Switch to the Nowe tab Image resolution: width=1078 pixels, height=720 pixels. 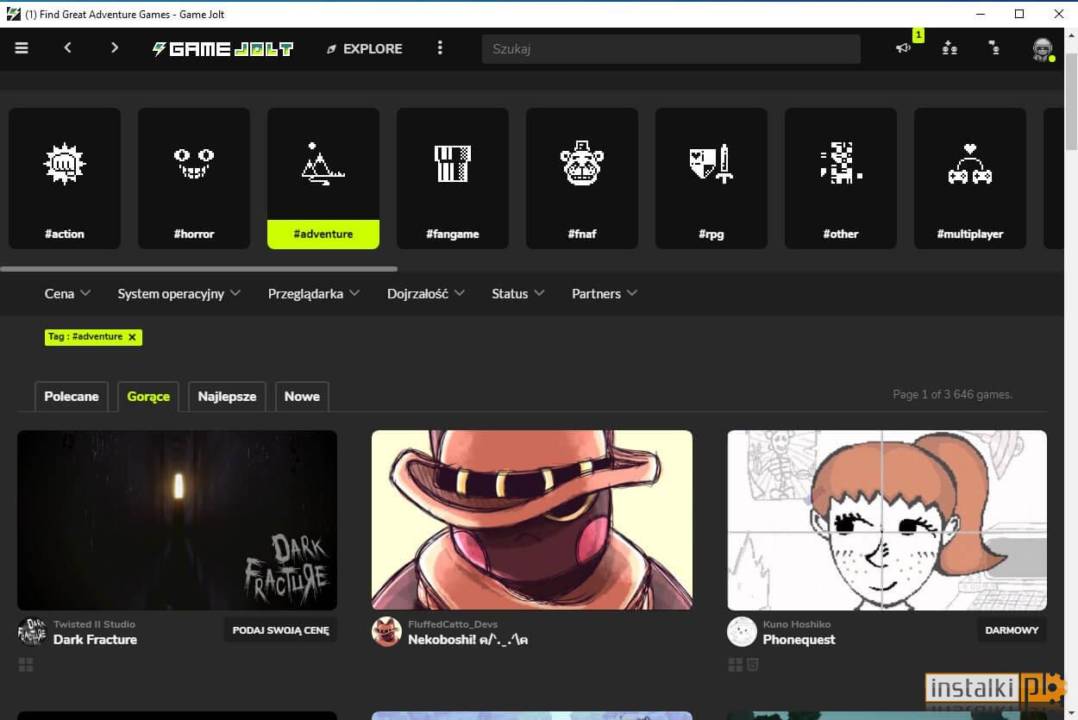click(302, 397)
